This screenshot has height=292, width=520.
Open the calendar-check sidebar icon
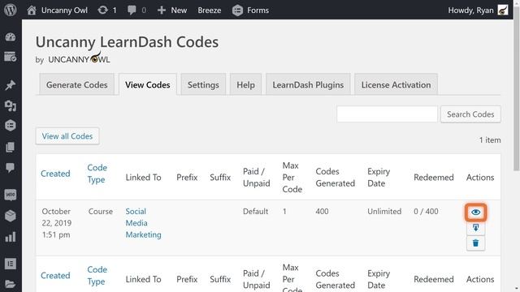coord(11,57)
